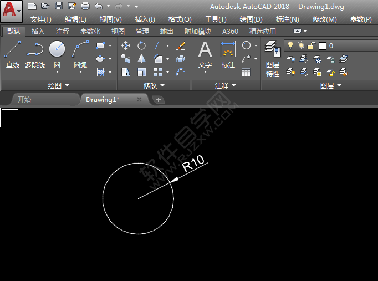Toggle layer on/off lightbulb icon
Image resolution: width=378 pixels, height=281 pixels.
tap(290, 45)
